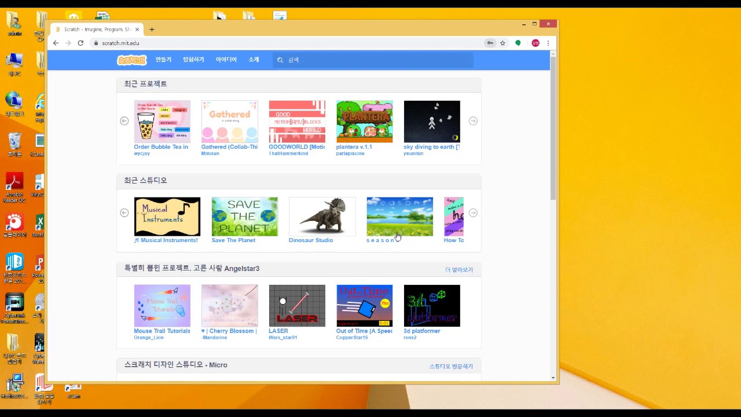
Task: Reload the page using the refresh icon
Action: (x=80, y=43)
